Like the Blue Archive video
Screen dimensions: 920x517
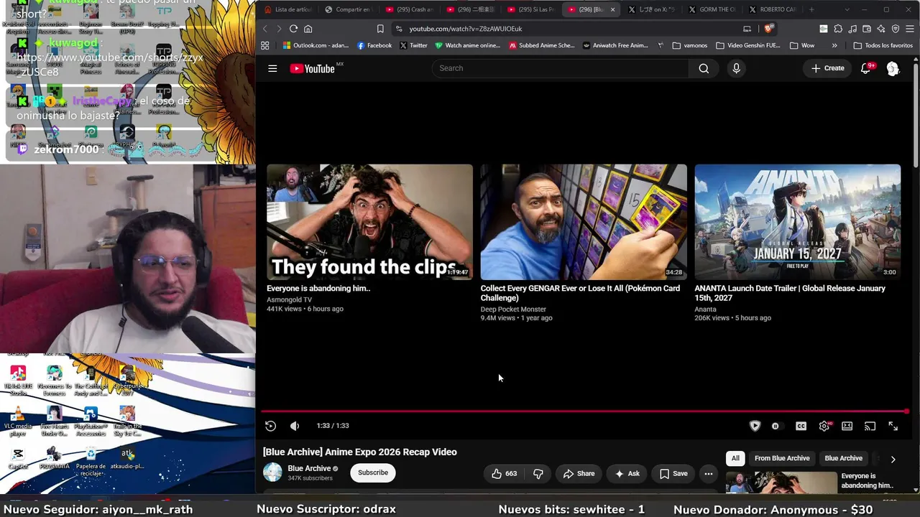[505, 473]
